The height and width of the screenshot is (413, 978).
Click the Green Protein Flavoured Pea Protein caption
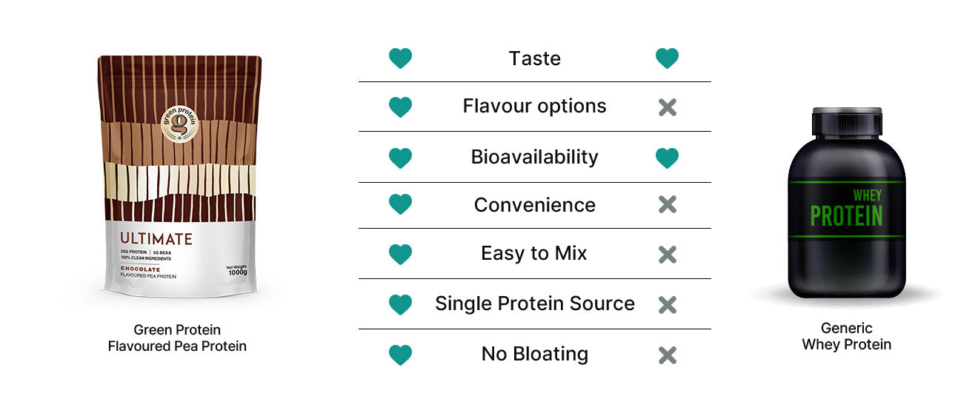pos(177,338)
